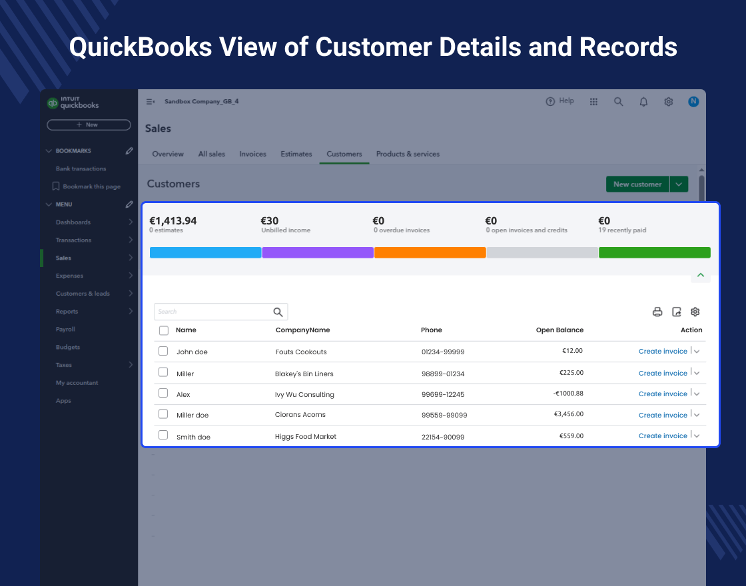Open Bank transactions bookmark
The height and width of the screenshot is (586, 746).
click(81, 169)
